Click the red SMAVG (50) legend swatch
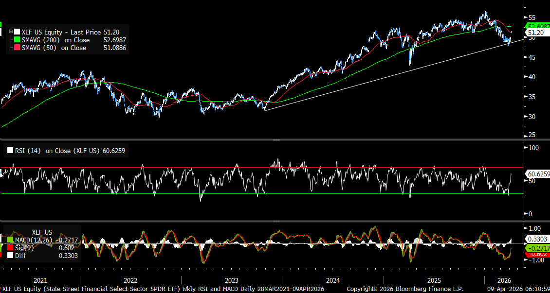Image resolution: width=550 pixels, height=293 pixels. pyautogui.click(x=17, y=48)
